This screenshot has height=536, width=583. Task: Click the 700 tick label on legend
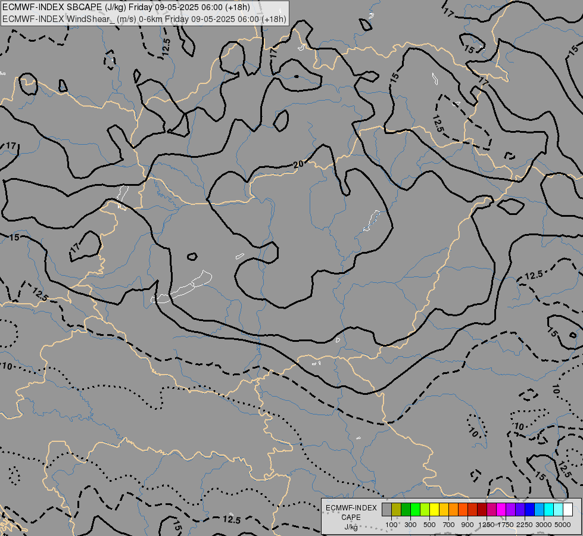[x=449, y=525]
